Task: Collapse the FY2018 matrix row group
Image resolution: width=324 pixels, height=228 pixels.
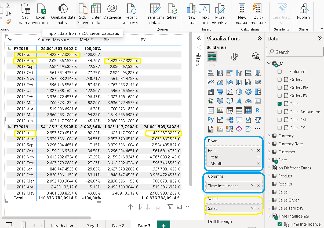Action: coord(10,48)
